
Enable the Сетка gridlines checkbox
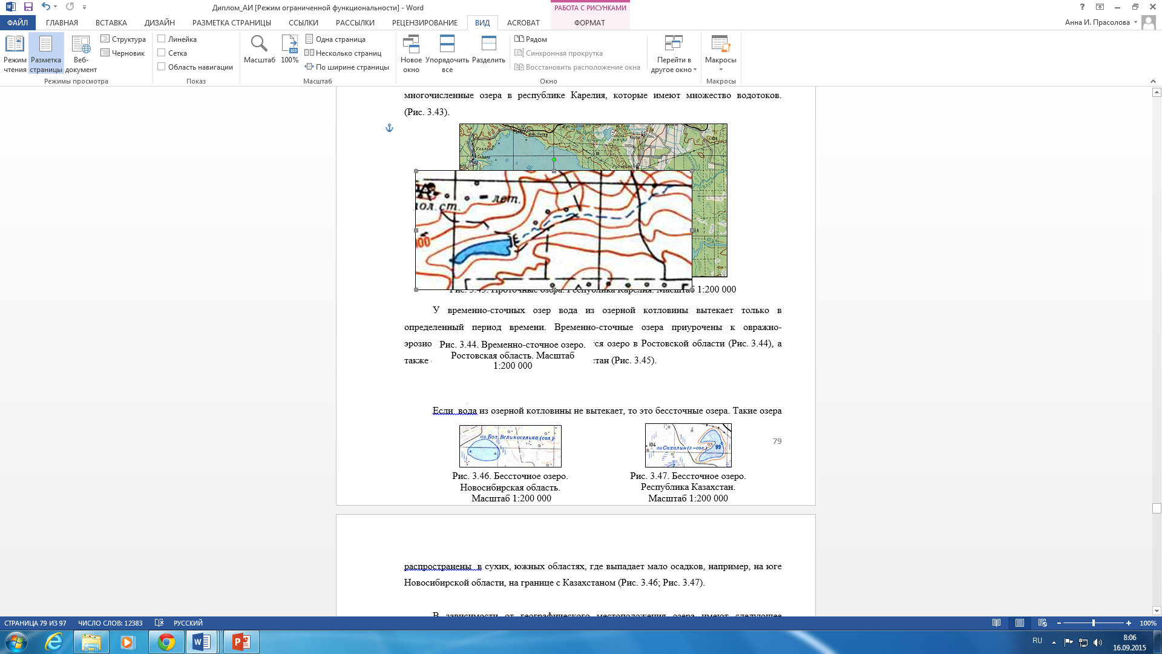tap(162, 53)
